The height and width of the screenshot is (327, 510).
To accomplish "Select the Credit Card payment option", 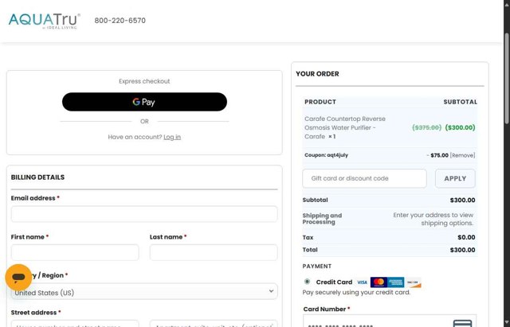I will (x=307, y=282).
